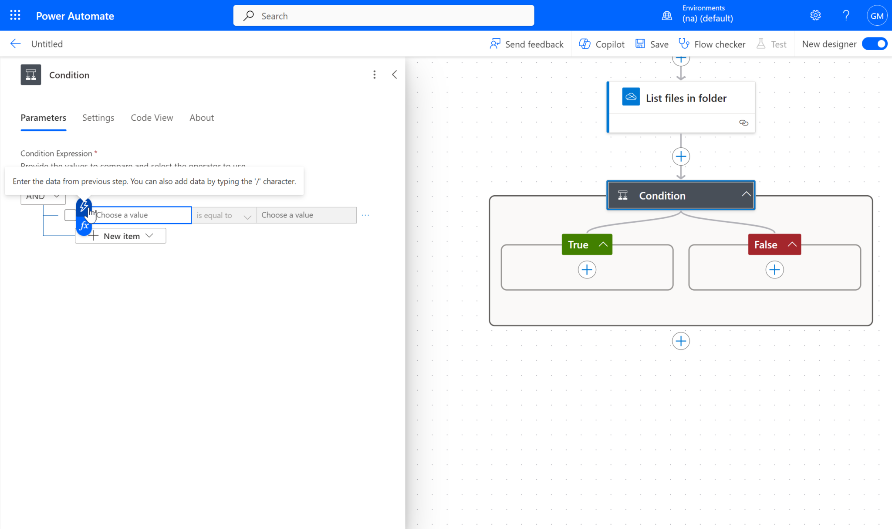Screen dimensions: 892x529
Task: Click Send feedback
Action: tap(527, 44)
